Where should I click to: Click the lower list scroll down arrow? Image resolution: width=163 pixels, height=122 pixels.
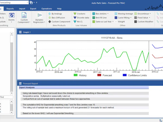pyautogui.click(x=11, y=112)
